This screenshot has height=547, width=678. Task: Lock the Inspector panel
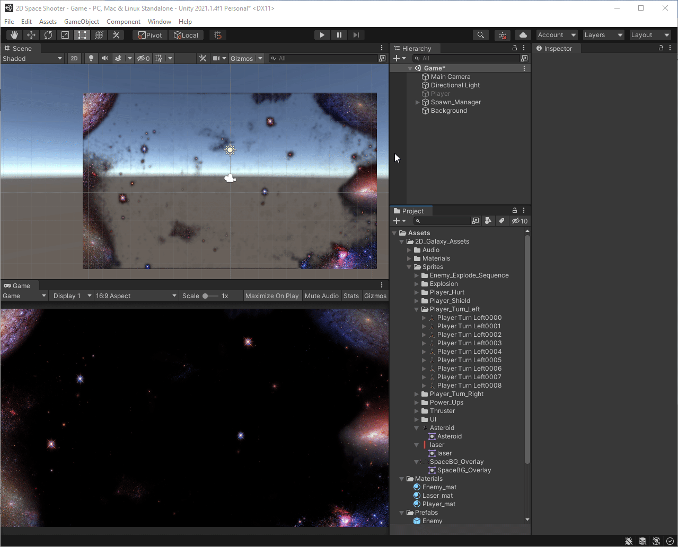[x=661, y=48]
